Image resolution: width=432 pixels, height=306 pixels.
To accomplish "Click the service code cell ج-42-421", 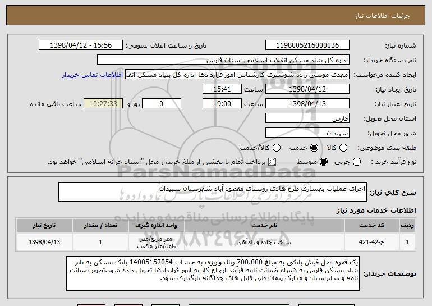I will point(371,242).
